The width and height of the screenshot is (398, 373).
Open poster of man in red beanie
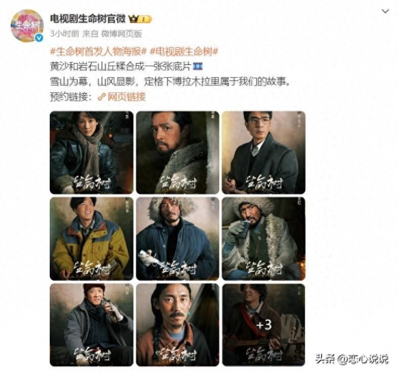tap(92, 325)
